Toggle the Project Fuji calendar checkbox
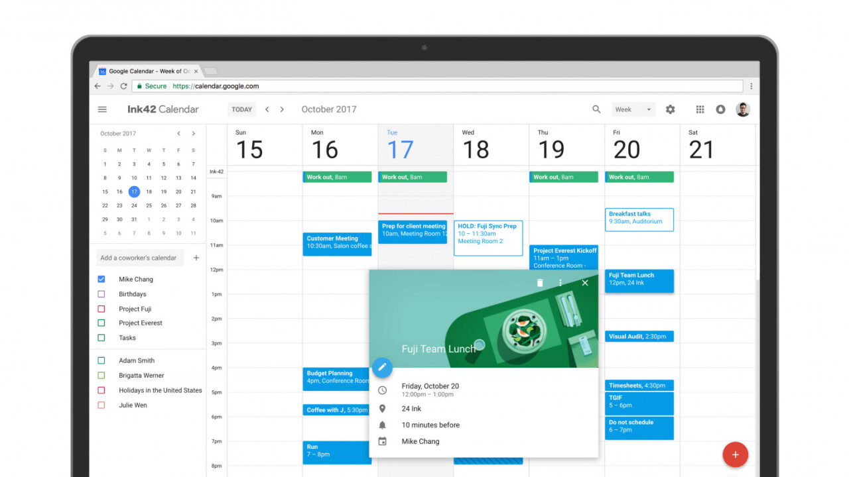This screenshot has height=477, width=849. pos(101,309)
